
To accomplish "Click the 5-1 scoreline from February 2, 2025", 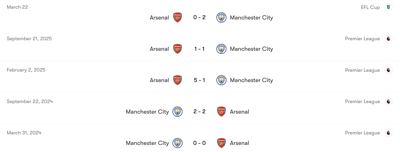I will 199,80.
